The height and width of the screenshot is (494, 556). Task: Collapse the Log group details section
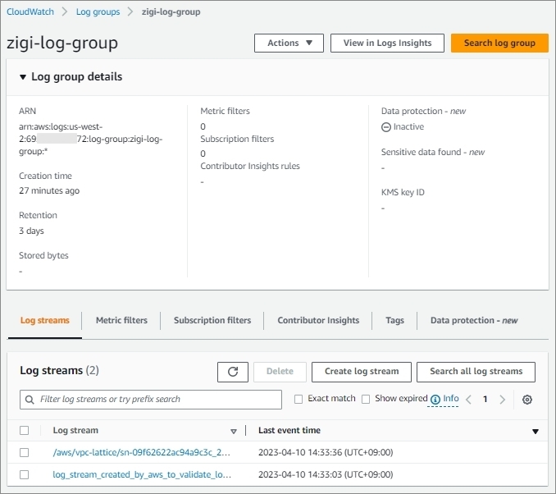pyautogui.click(x=23, y=77)
